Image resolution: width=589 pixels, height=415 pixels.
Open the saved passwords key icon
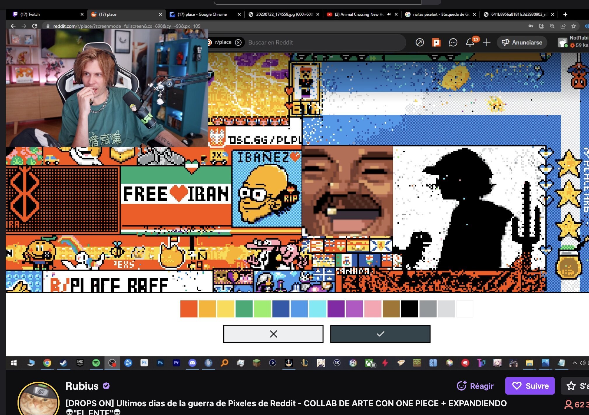click(x=531, y=26)
